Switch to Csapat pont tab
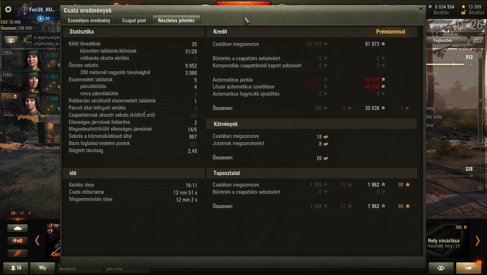Viewport: 487px width, 275px height. [x=134, y=20]
